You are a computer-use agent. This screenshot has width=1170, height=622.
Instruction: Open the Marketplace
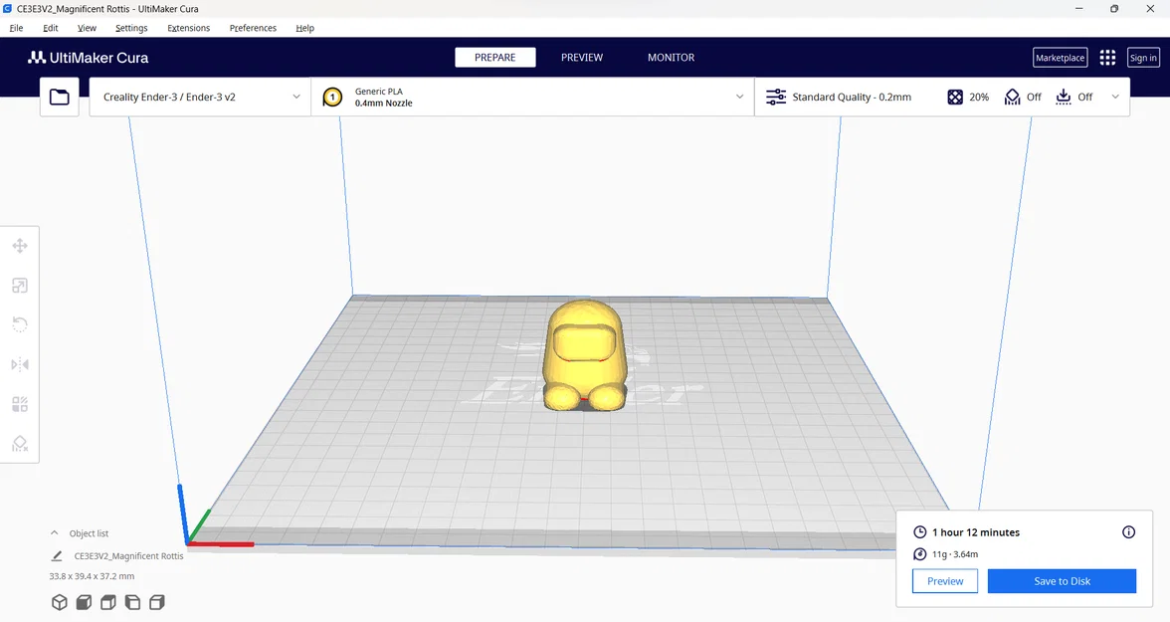click(x=1061, y=58)
